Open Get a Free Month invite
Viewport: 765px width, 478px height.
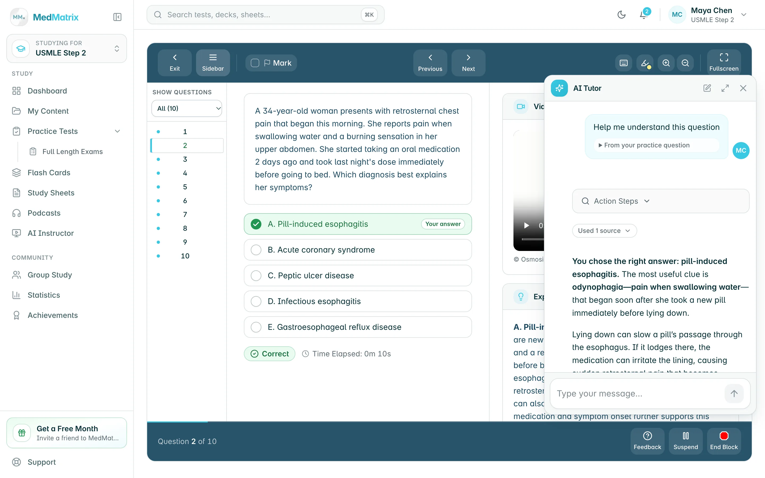click(x=67, y=433)
